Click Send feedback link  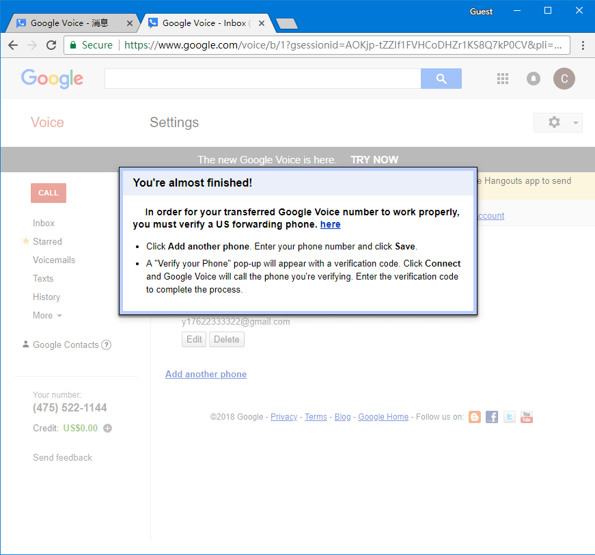pos(62,457)
